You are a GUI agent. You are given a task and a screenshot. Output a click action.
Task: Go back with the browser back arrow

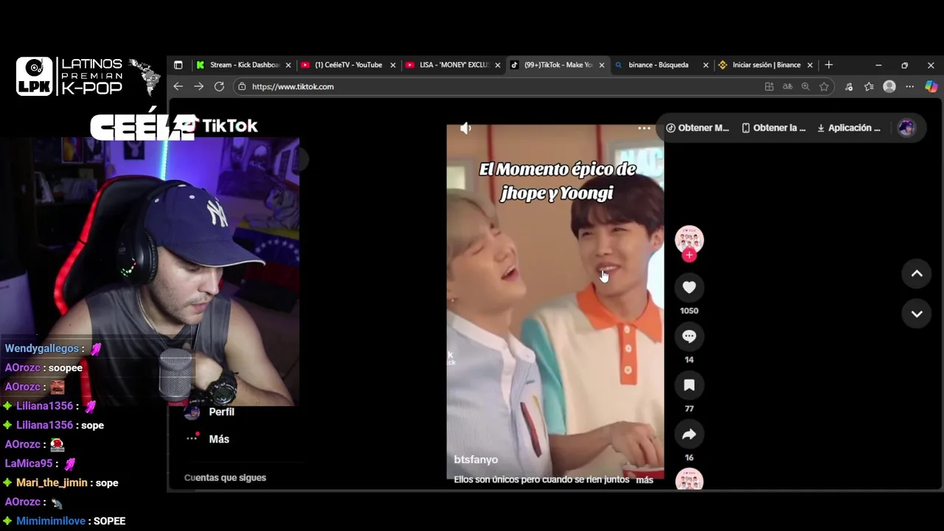point(178,86)
